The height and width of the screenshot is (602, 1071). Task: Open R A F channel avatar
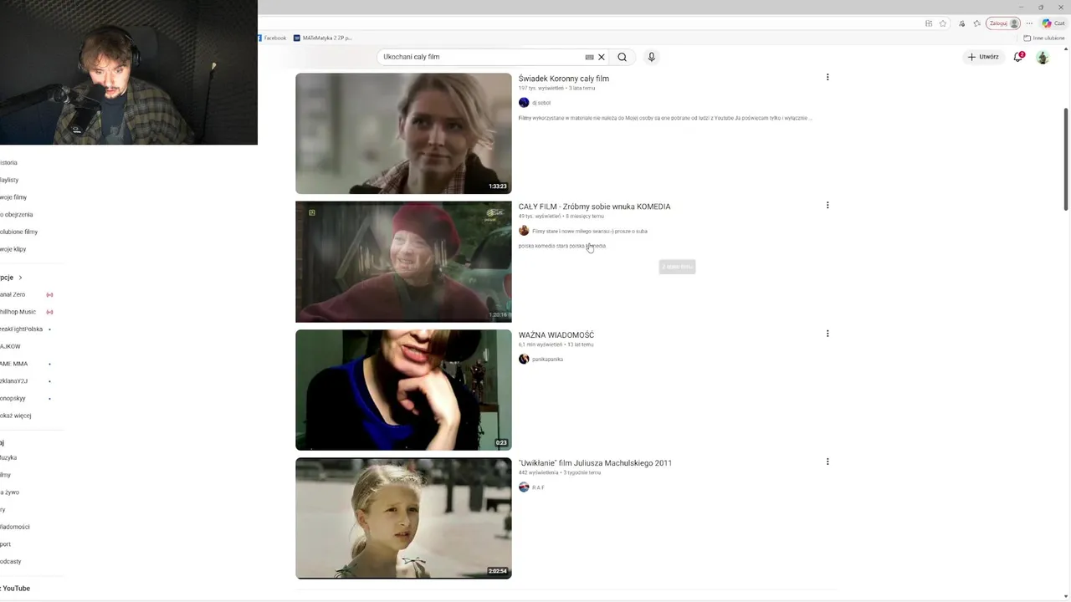pyautogui.click(x=524, y=487)
